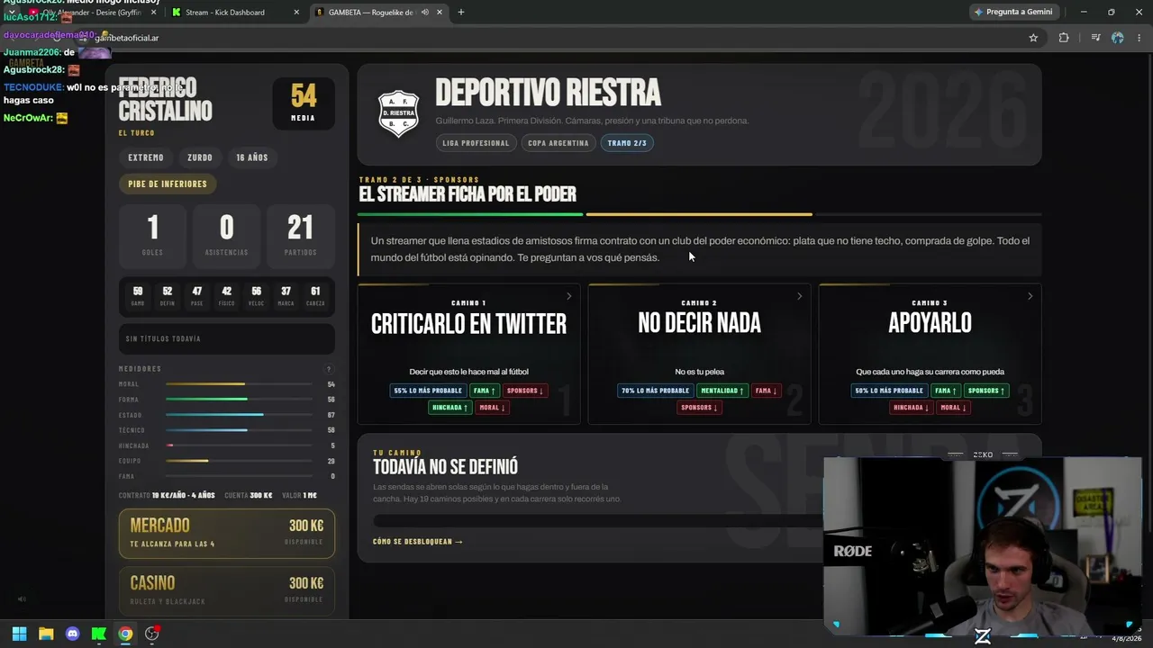Click the Todavía no se definió heading

445,466
